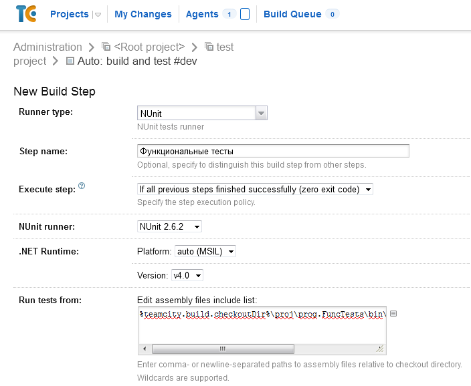The image size is (471, 386).
Task: Open the Agents page link
Action: 202,14
